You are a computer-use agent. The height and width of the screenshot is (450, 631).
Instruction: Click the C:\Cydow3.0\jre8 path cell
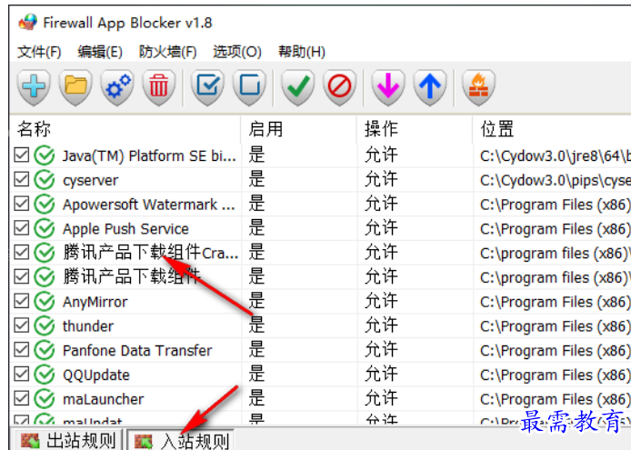coord(556,156)
